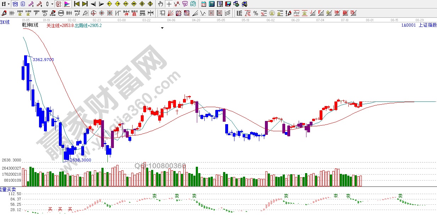
Task: Choose the Gann fan lines drawing tool
Action: click(x=170, y=13)
